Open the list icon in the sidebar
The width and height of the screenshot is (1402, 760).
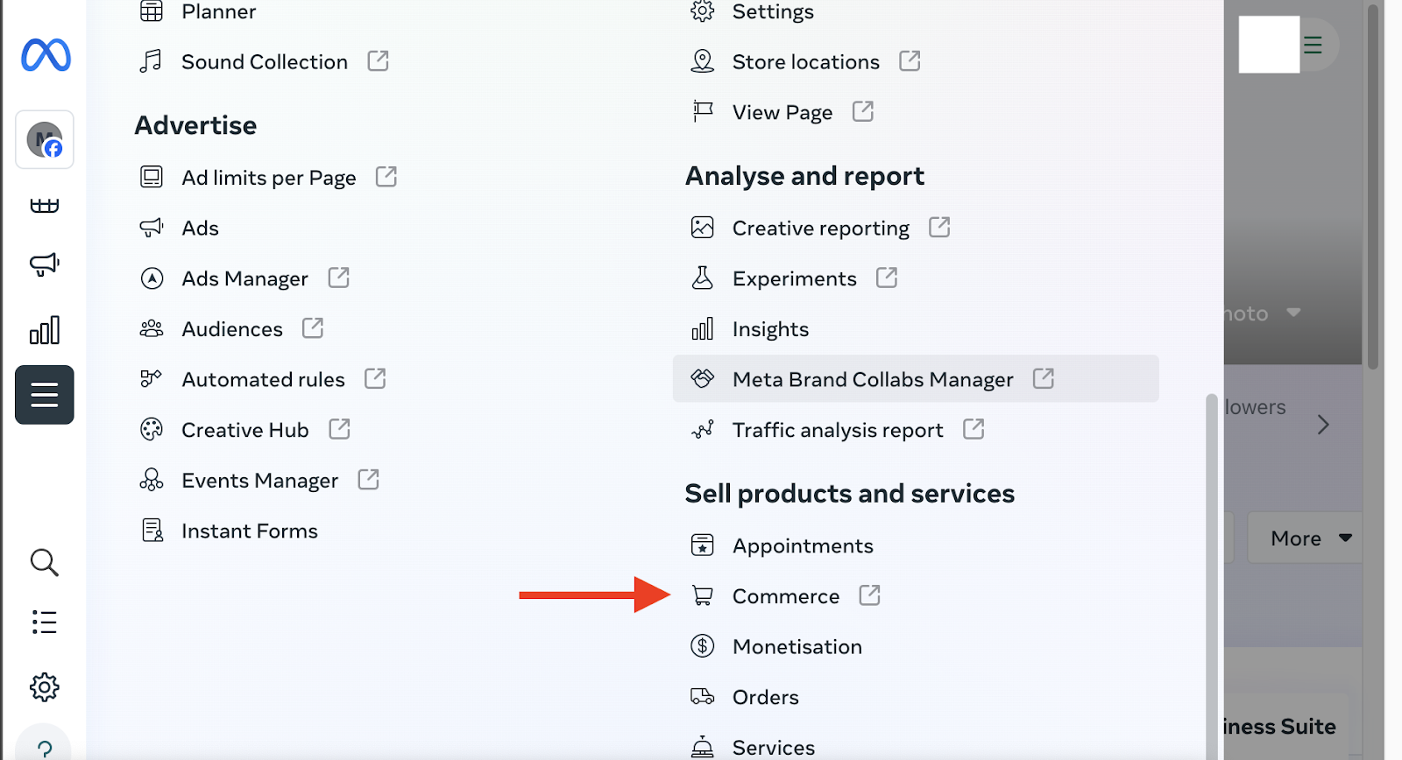[45, 623]
